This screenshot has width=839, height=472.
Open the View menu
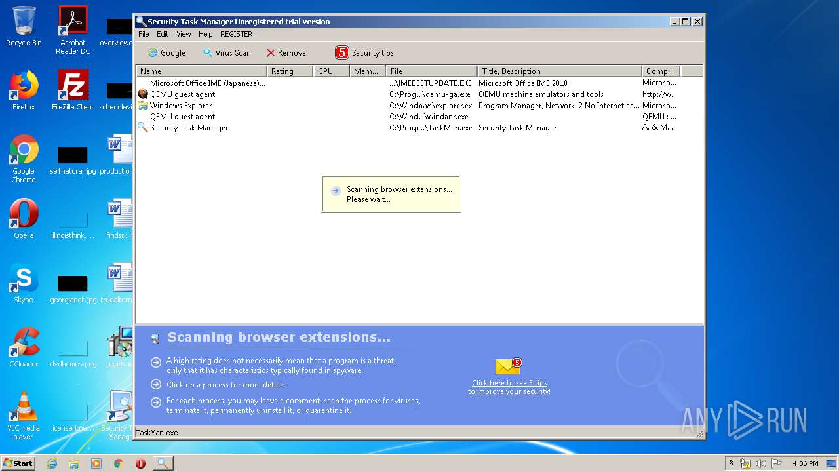click(x=184, y=34)
